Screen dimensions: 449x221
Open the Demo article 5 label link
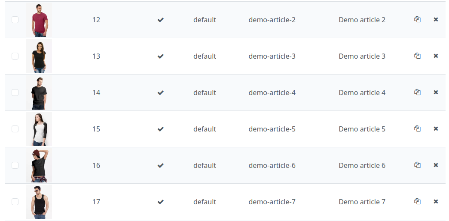tap(362, 129)
